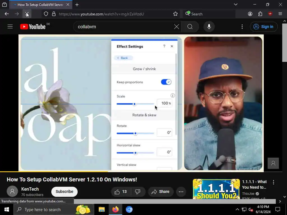Open the taskbar clock and date
The image size is (287, 215).
point(263,209)
